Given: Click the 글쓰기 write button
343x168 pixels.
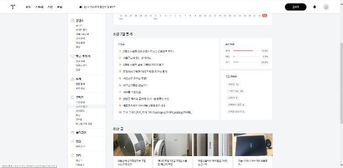Looking at the screenshot, I should [295, 7].
